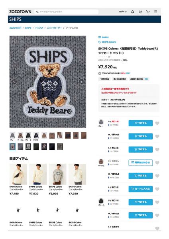Open the shopping cart icon
Screen dimensions: 169x239
coord(148,12)
